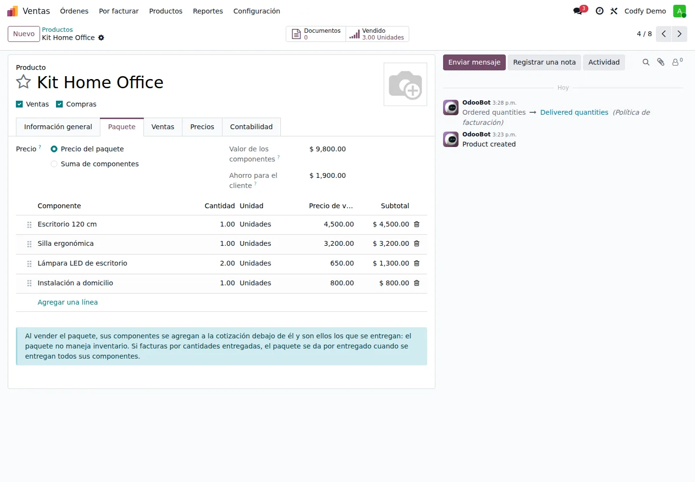Switch to the Ventas product tab
The width and height of the screenshot is (695, 482).
coord(163,127)
